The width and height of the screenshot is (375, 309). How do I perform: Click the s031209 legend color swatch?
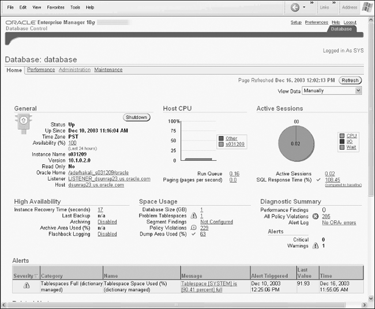(221, 144)
